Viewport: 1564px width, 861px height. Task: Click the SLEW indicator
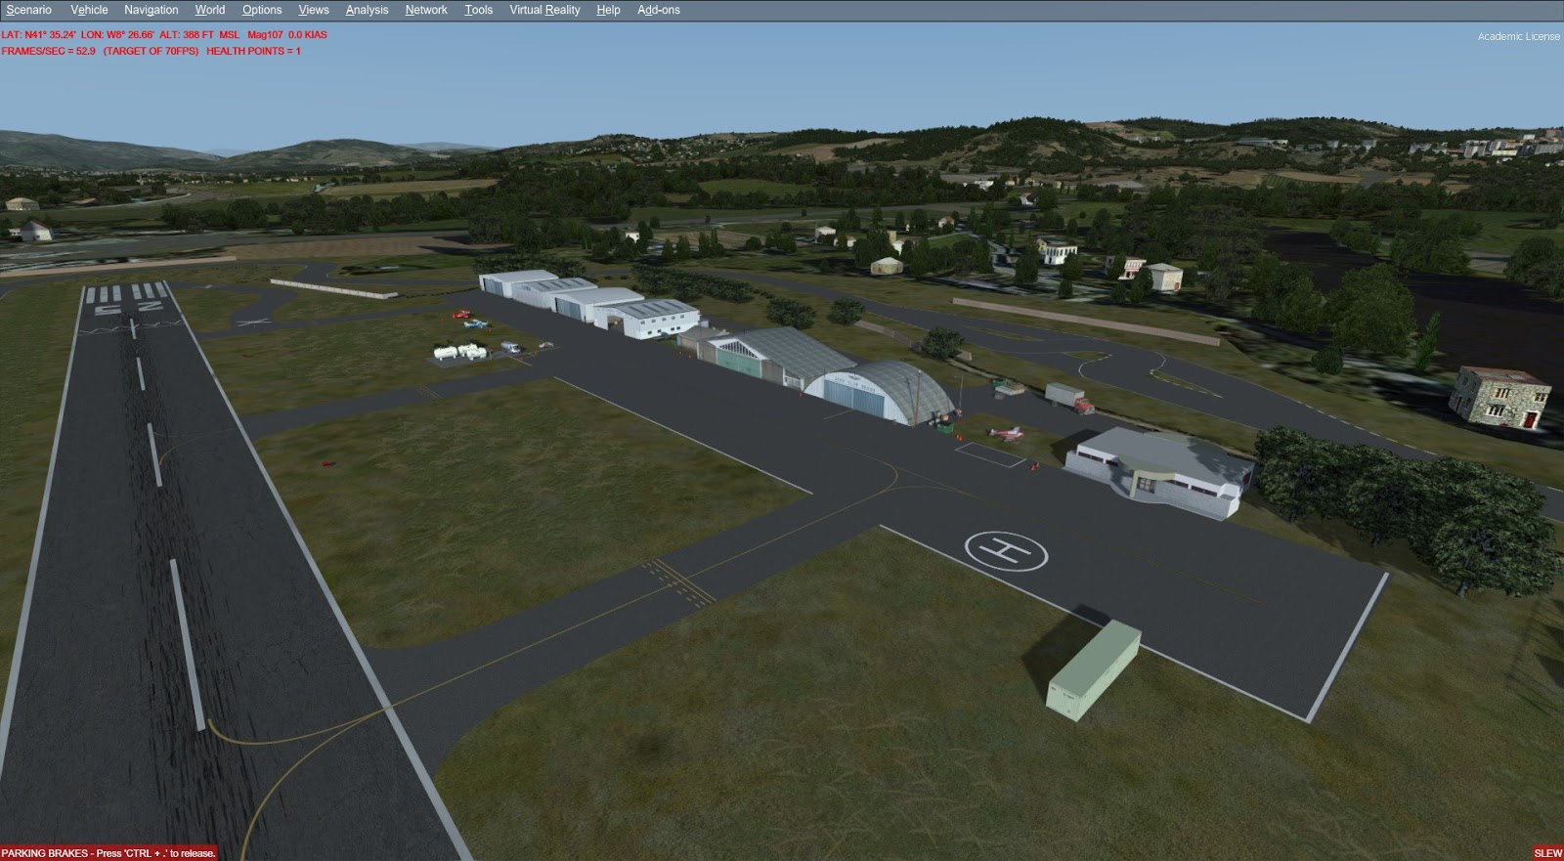coord(1548,853)
